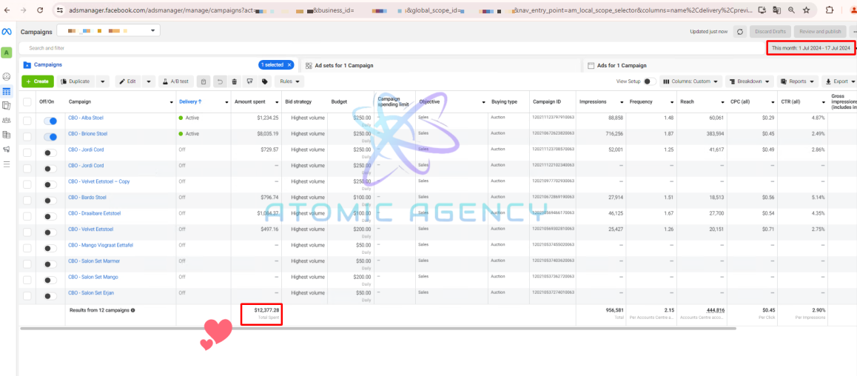Click the Edit button

click(129, 81)
